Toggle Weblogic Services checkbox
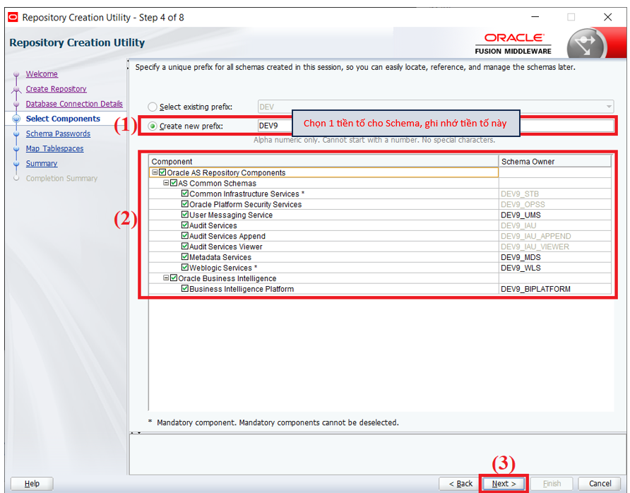Viewport: 630px width, 493px height. click(185, 267)
